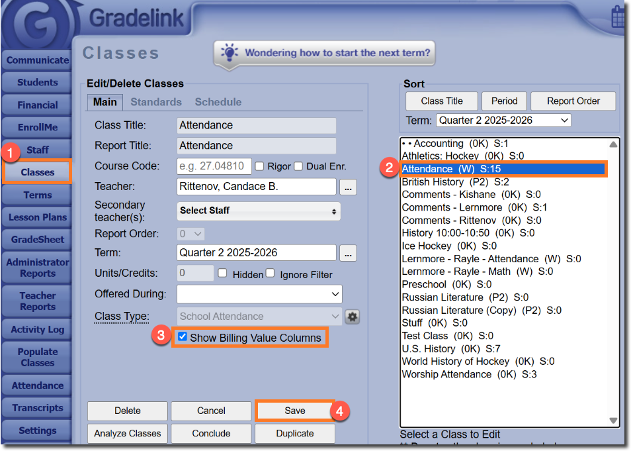Switch to the Schedule tab
The width and height of the screenshot is (631, 451).
(218, 102)
